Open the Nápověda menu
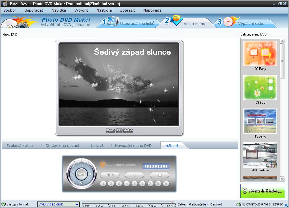Viewport: 289px width, 208px height. (152, 10)
